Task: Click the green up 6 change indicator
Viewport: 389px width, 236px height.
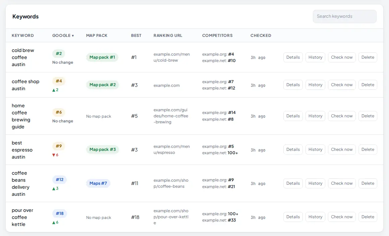Action: coord(55,222)
